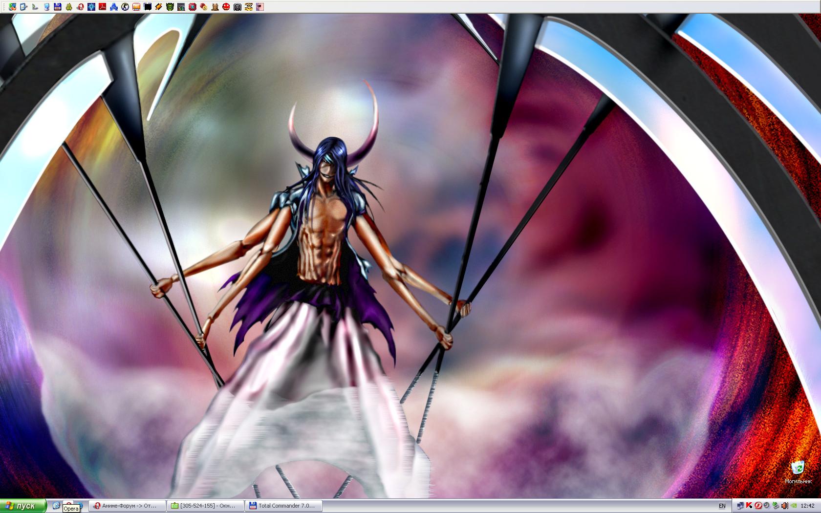Viewport: 821px width, 513px height.
Task: Launch the black square console icon
Action: pos(148,7)
